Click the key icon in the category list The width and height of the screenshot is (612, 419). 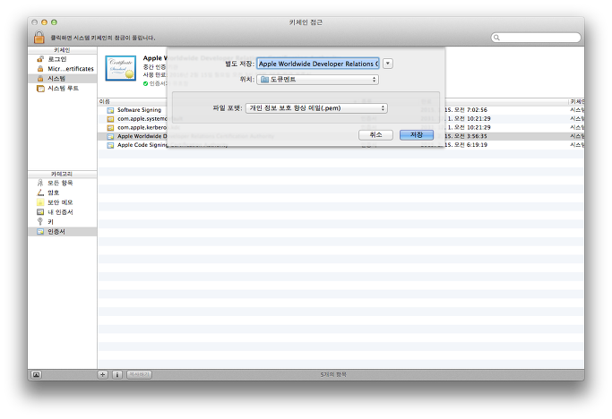pos(39,222)
